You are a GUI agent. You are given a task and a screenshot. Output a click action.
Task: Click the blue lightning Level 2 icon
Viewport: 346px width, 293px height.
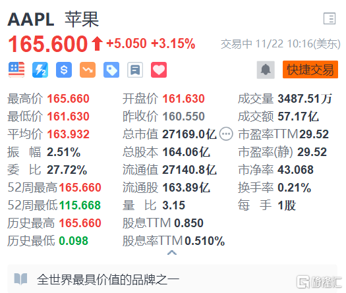[x=40, y=70]
